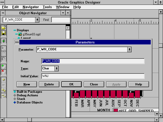Viewport: 163px width, 122px height.
Task: Collapse the Displays tree node
Action: pyautogui.click(x=15, y=30)
